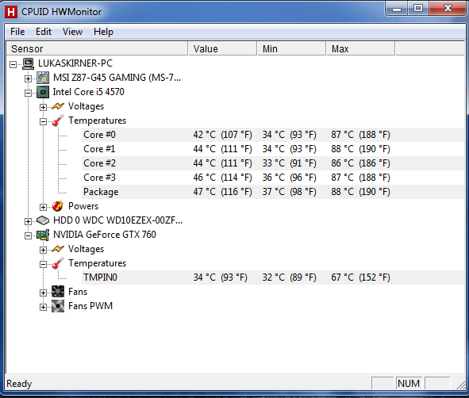Screen dimensions: 469x398
Task: Click the window resize grip corner
Action: [460, 385]
